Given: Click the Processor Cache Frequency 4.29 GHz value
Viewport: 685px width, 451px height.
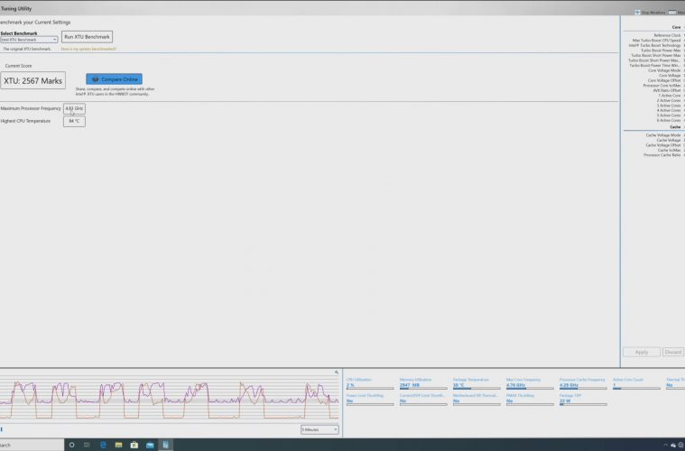Looking at the screenshot, I should pyautogui.click(x=569, y=385).
